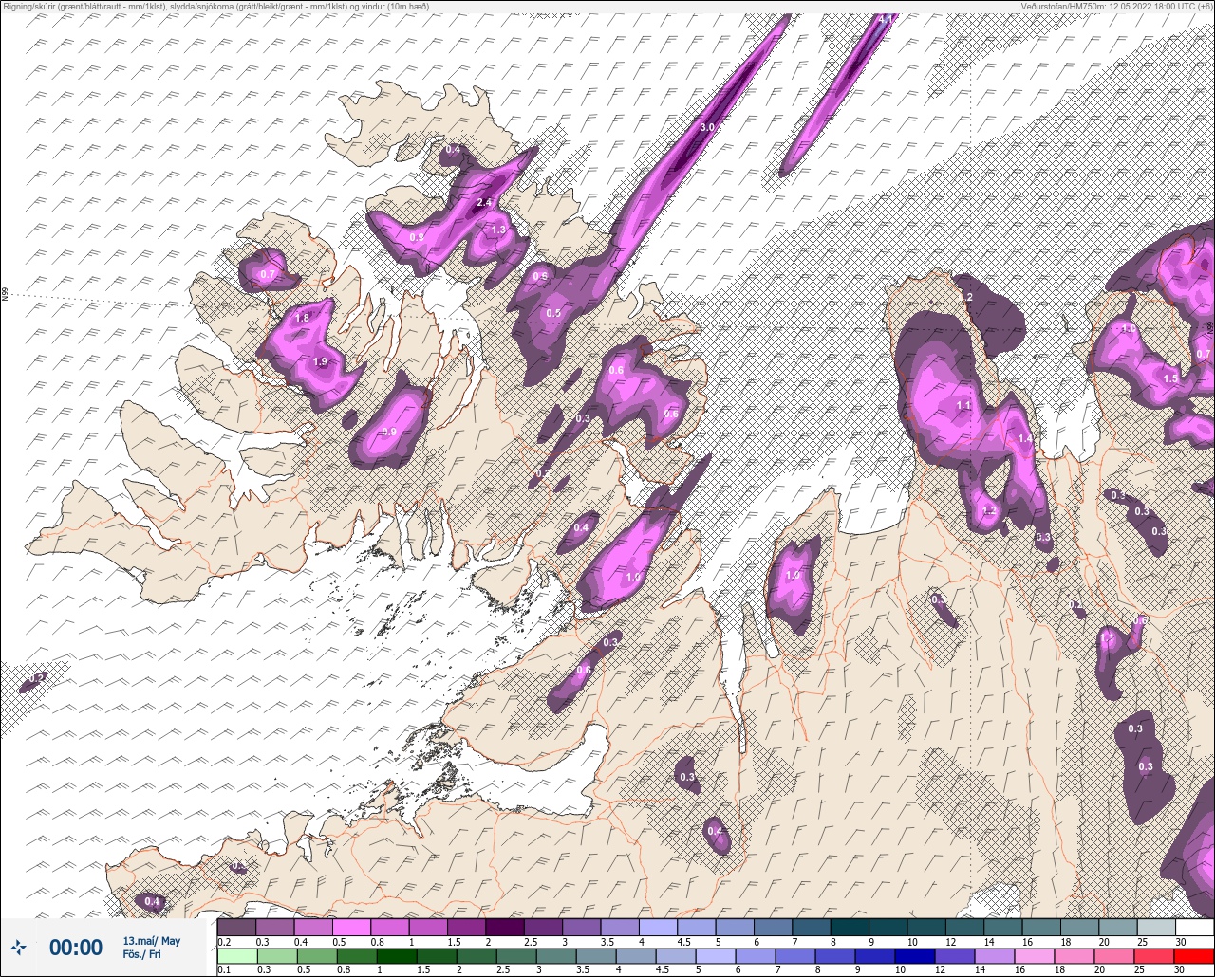The width and height of the screenshot is (1215, 977).
Task: Click the '1.8' precipitation value on the map
Action: click(303, 318)
